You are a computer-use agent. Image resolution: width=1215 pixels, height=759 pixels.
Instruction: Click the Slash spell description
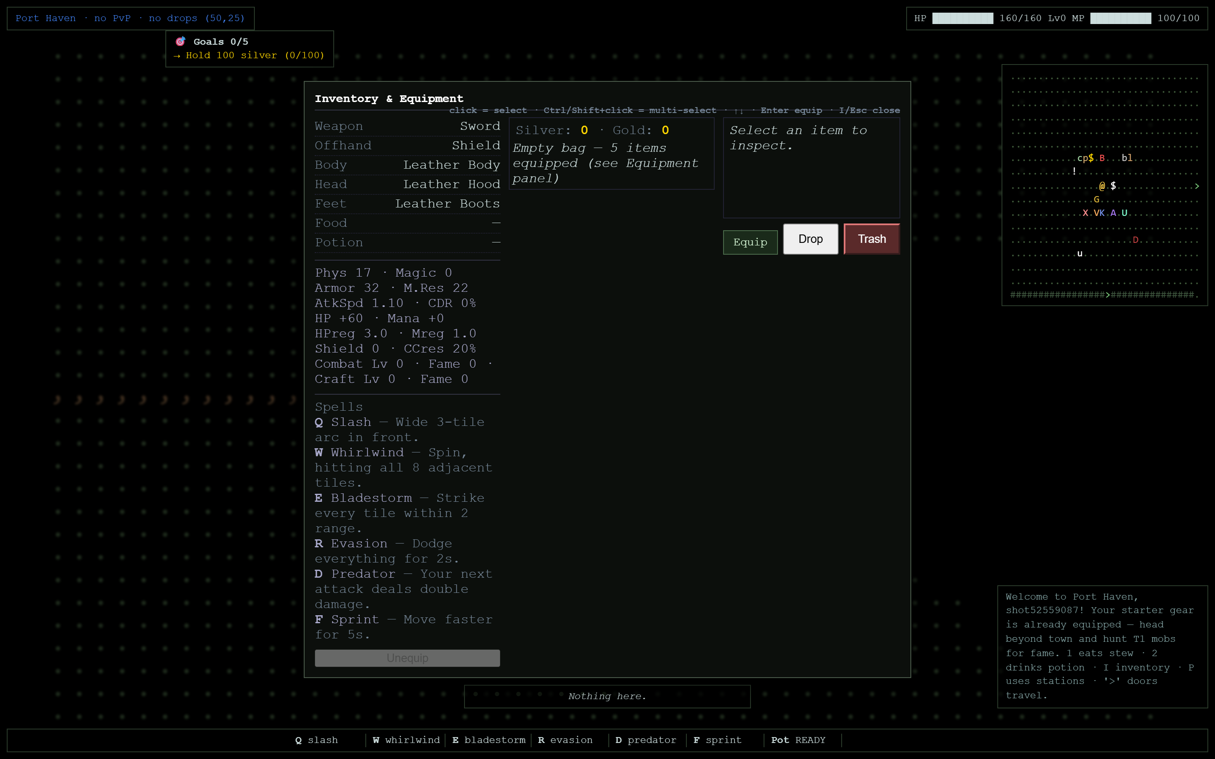click(400, 430)
